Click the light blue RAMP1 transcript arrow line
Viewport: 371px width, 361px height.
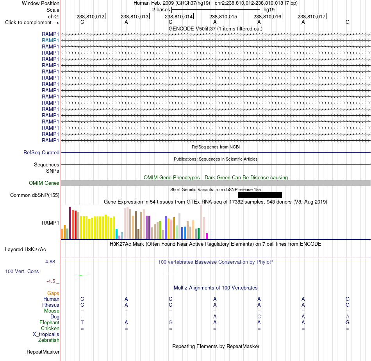216,41
